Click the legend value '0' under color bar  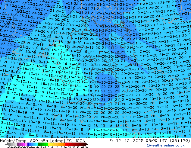coord(49,147)
